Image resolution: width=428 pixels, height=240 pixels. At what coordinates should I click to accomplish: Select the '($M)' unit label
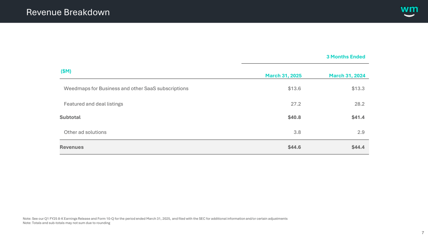[66, 71]
